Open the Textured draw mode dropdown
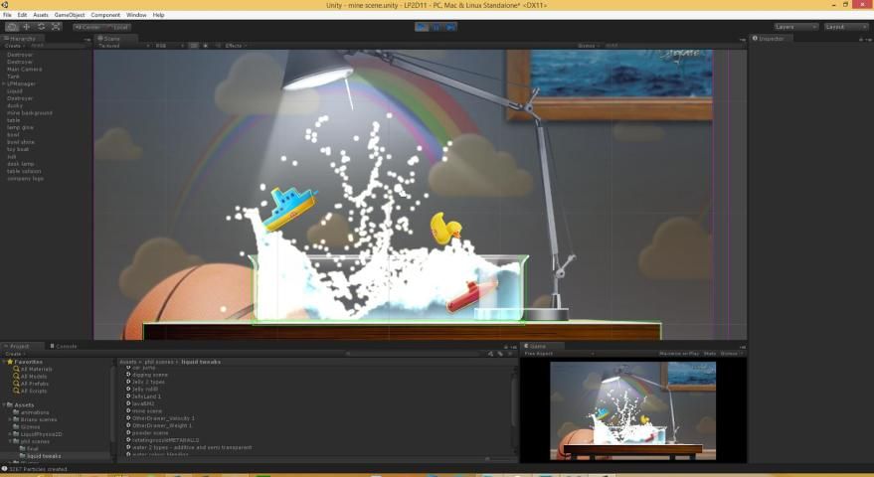The width and height of the screenshot is (874, 477). click(120, 46)
